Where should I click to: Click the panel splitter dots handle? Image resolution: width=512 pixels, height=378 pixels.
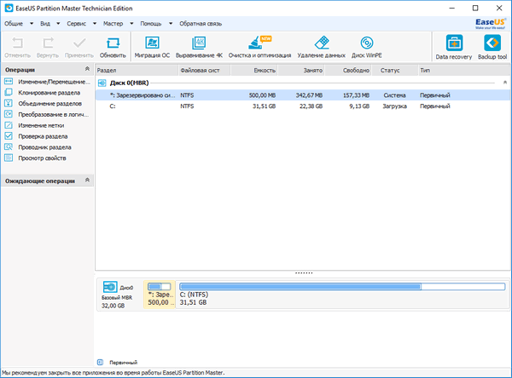click(x=304, y=273)
